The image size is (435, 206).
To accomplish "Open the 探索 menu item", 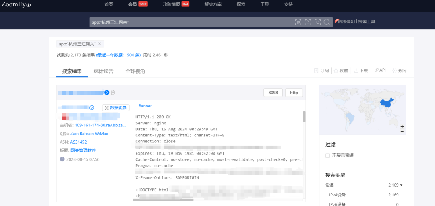I will (x=241, y=4).
